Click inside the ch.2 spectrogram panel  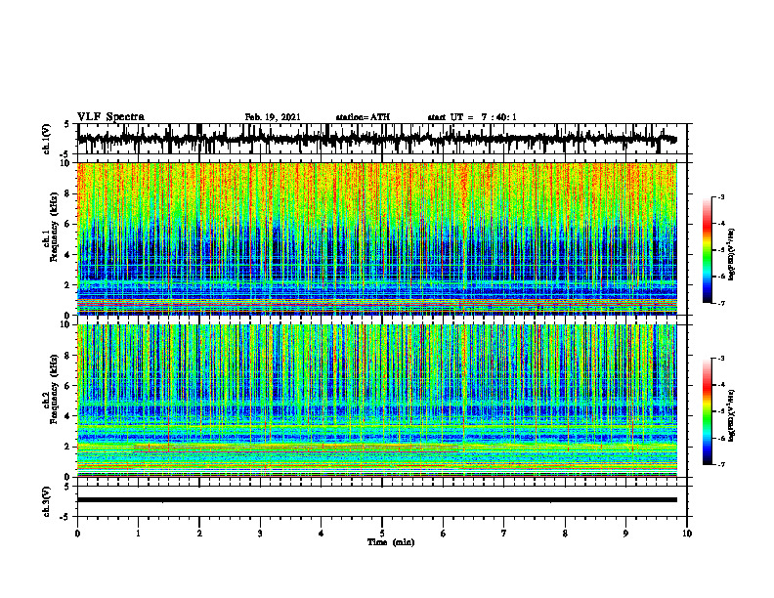point(376,401)
